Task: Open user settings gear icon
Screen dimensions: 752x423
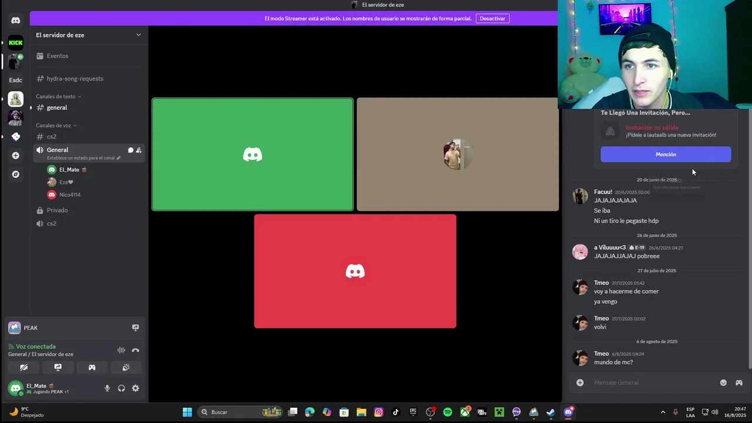Action: click(x=135, y=388)
